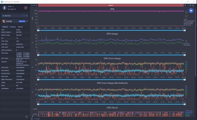Click the FPS range slider left handle
The width and height of the screenshot is (197, 120).
(x=38, y=30)
